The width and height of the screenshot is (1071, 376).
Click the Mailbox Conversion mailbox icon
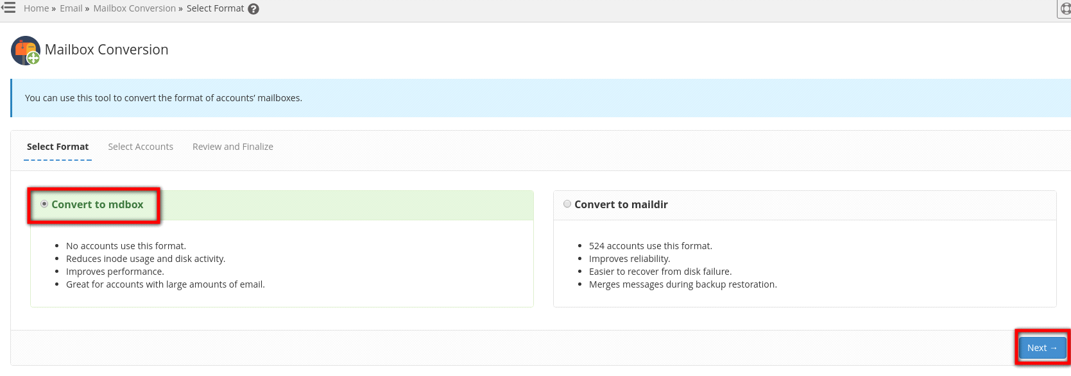click(26, 51)
